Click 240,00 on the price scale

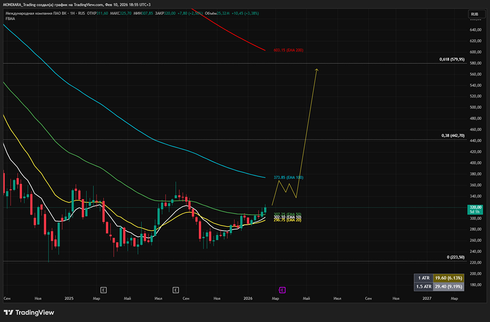[475, 252]
